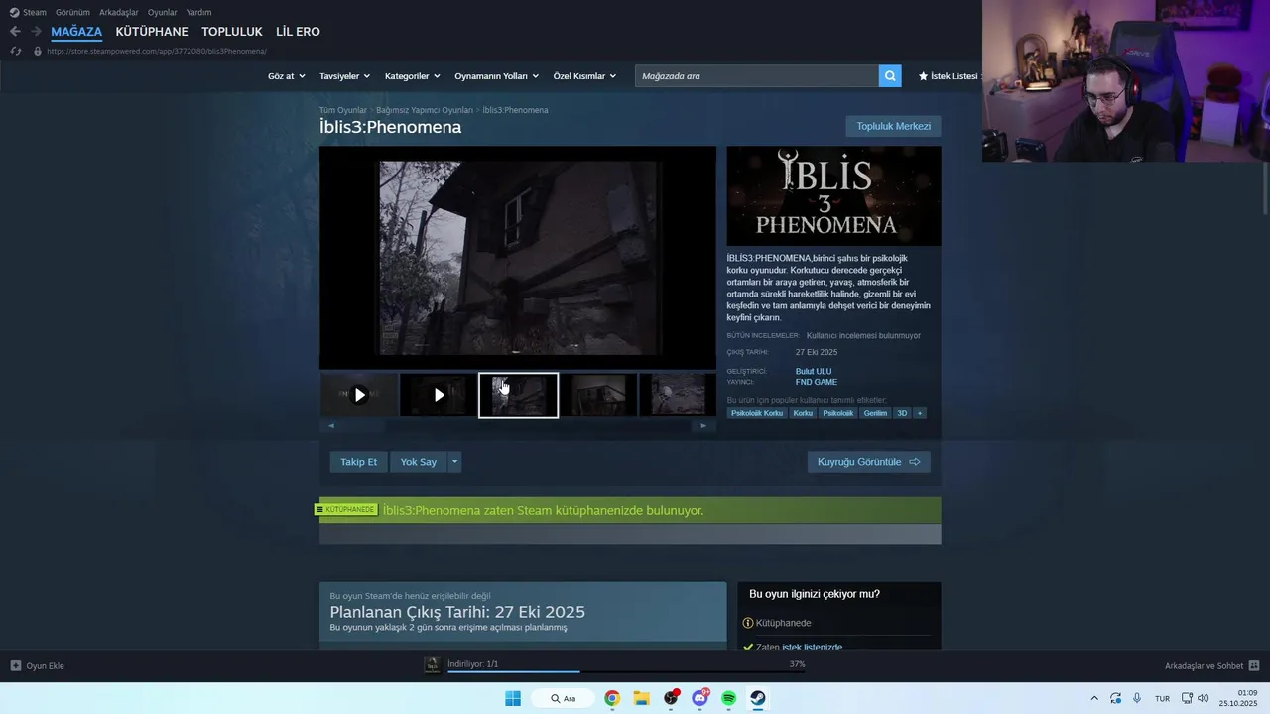This screenshot has height=714, width=1270.
Task: Click the Yok Say button
Action: click(419, 462)
